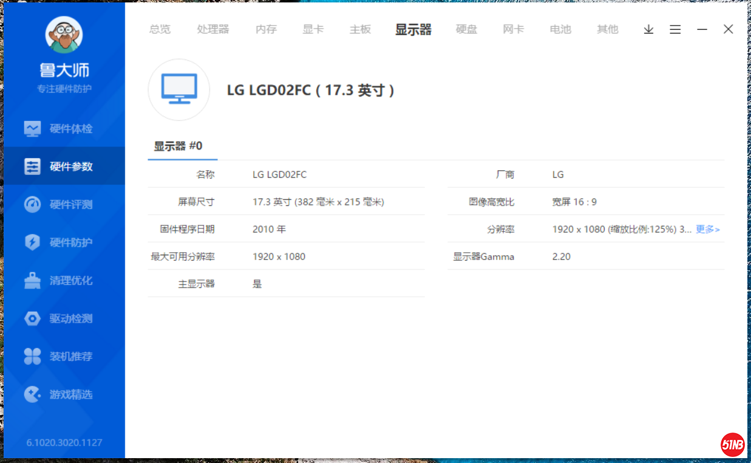Open 装机推荐 four-leaf icon
751x463 pixels.
click(x=32, y=357)
